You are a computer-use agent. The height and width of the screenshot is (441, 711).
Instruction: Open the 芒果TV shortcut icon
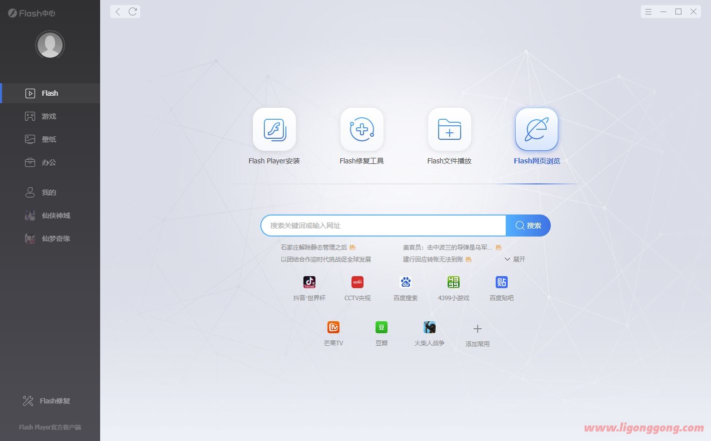click(333, 327)
